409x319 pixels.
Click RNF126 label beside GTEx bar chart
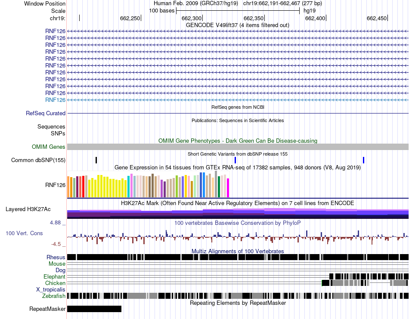(x=55, y=185)
